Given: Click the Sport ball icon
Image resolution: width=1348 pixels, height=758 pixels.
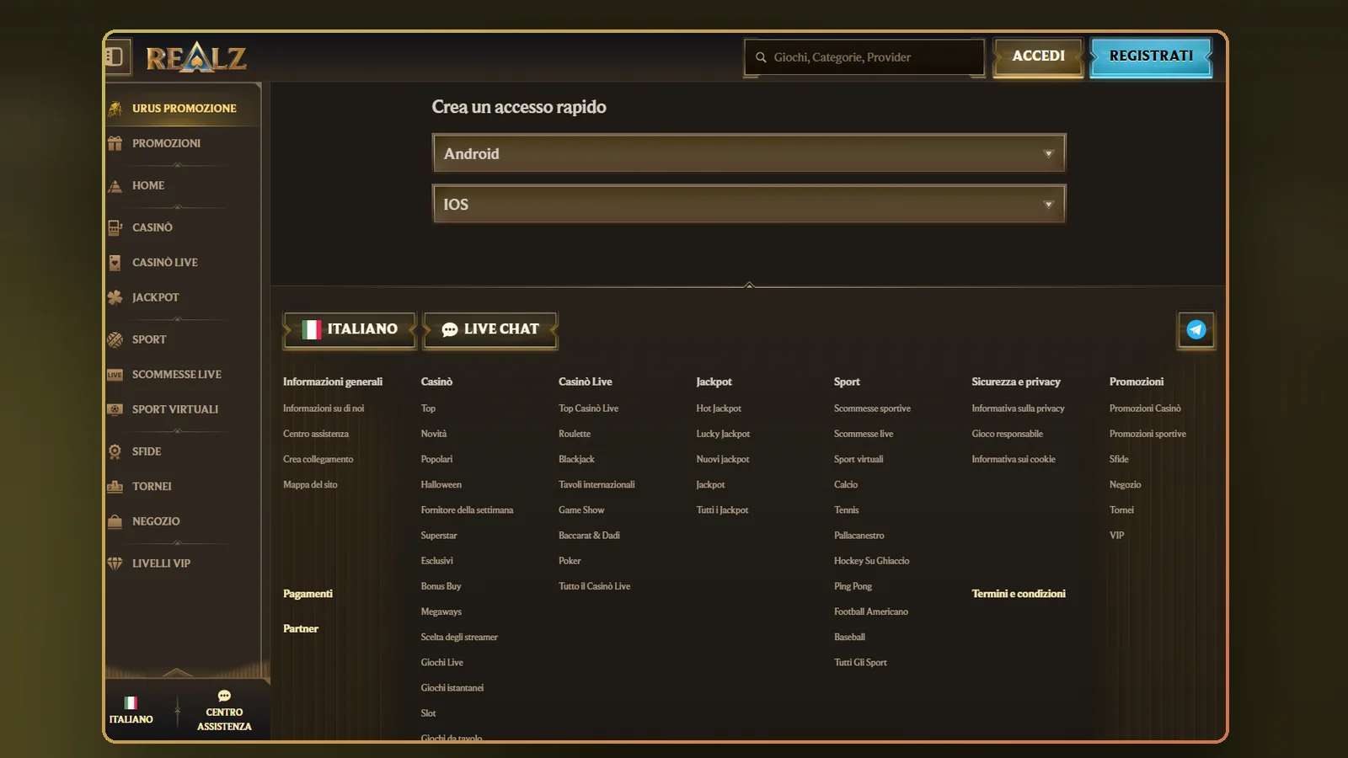Looking at the screenshot, I should pyautogui.click(x=115, y=339).
